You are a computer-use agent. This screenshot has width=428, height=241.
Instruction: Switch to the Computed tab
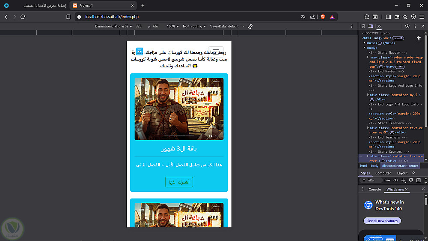click(383, 173)
